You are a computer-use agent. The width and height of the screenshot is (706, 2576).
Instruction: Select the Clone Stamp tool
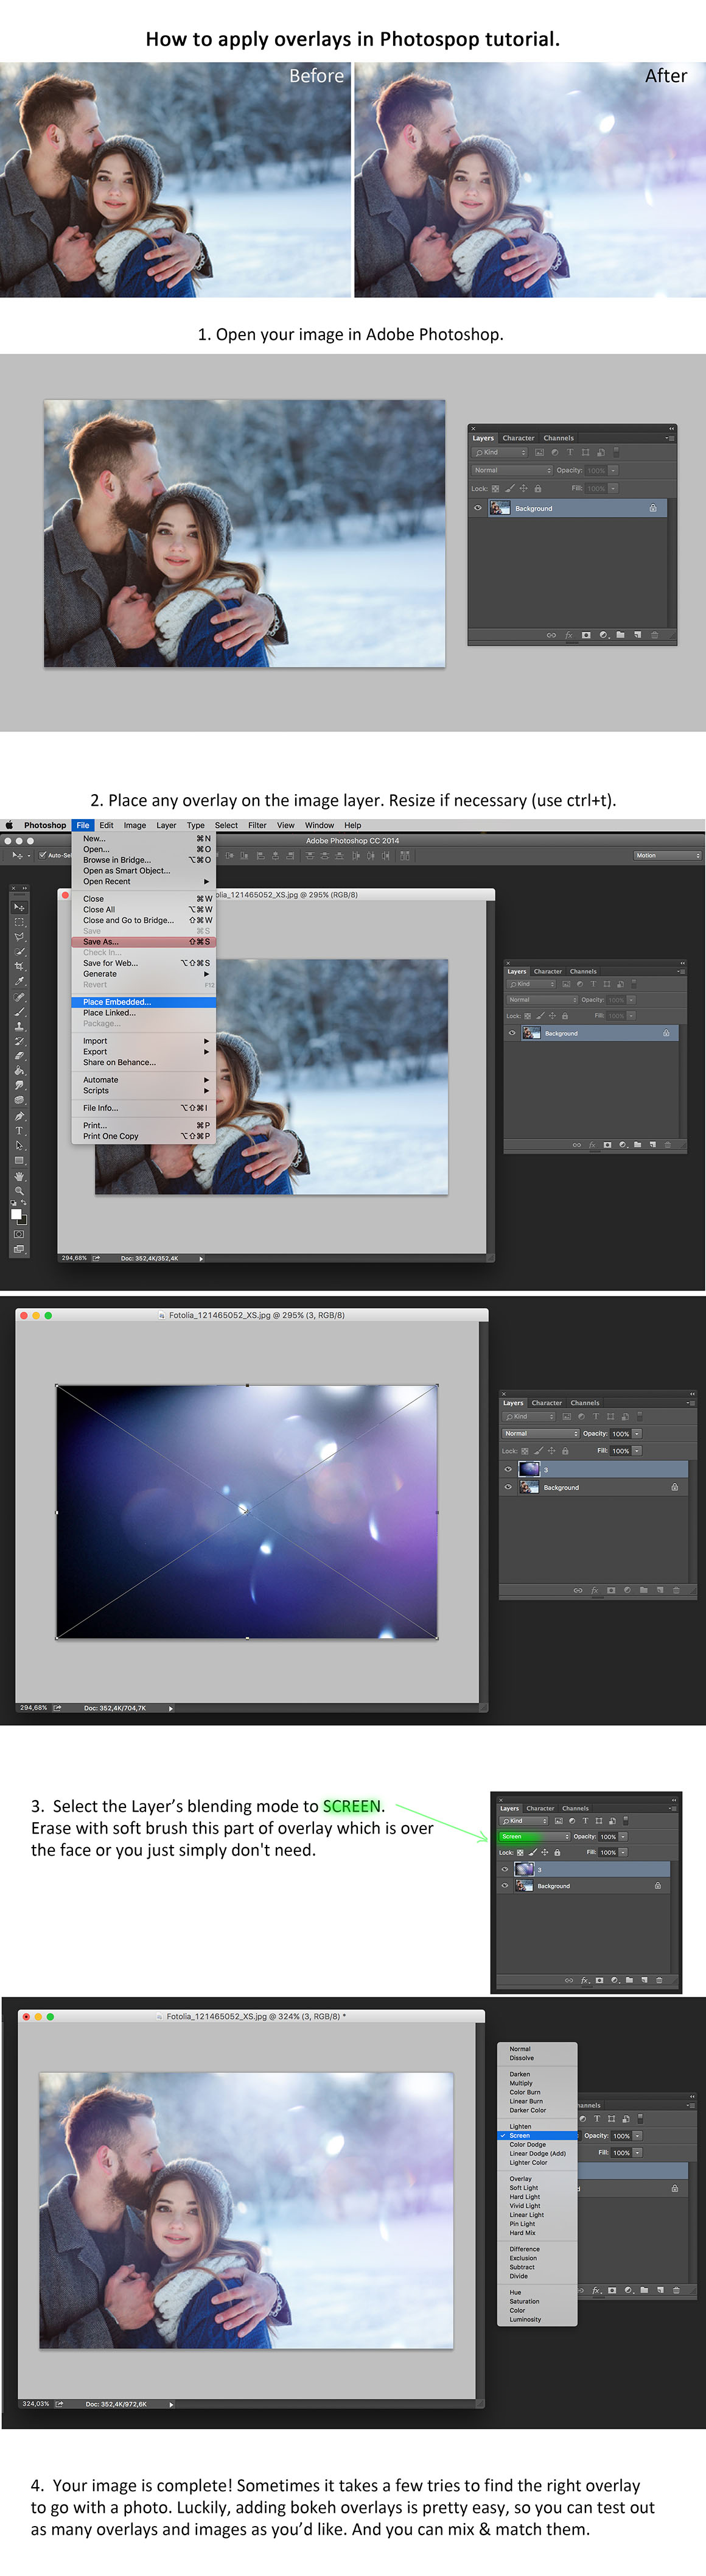coord(18,1027)
